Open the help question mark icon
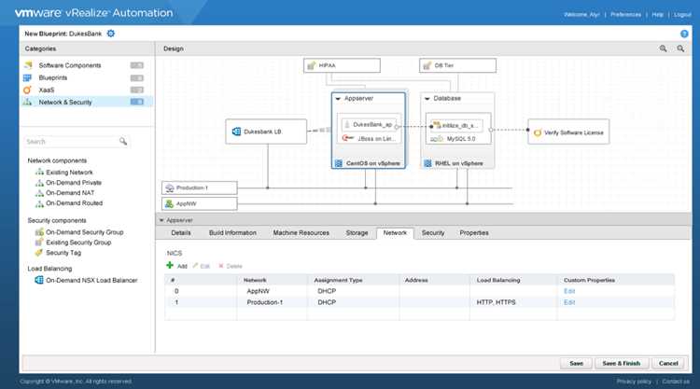The image size is (700, 389). 684,34
